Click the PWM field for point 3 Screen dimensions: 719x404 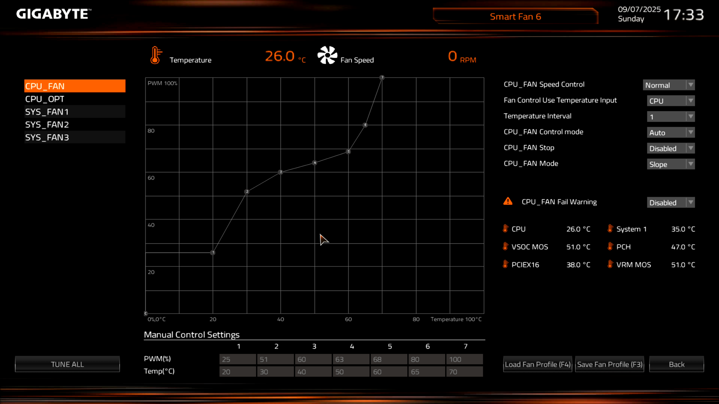[x=313, y=359]
